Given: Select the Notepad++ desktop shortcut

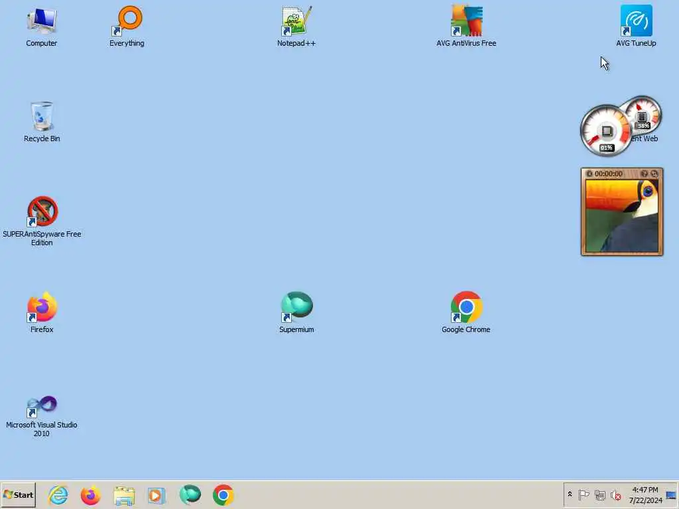Looking at the screenshot, I should click(296, 26).
